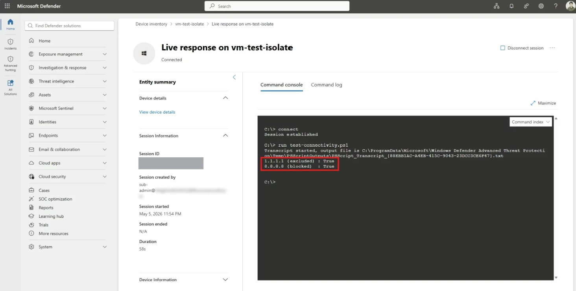The image size is (576, 291).
Task: Open the more options ellipsis menu
Action: coord(552,48)
